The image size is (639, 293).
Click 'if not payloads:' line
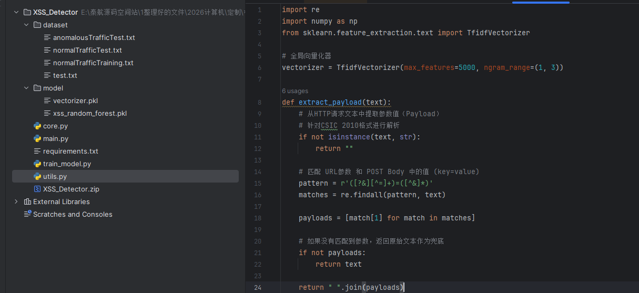332,252
